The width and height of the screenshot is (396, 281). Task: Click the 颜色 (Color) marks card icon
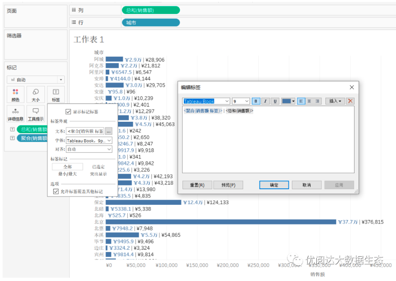pyautogui.click(x=16, y=94)
